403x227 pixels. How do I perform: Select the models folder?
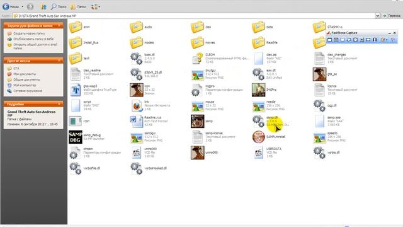click(136, 43)
